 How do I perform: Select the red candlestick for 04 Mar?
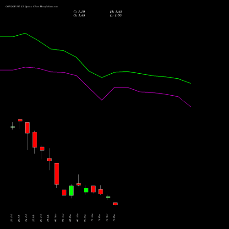click(x=64, y=192)
